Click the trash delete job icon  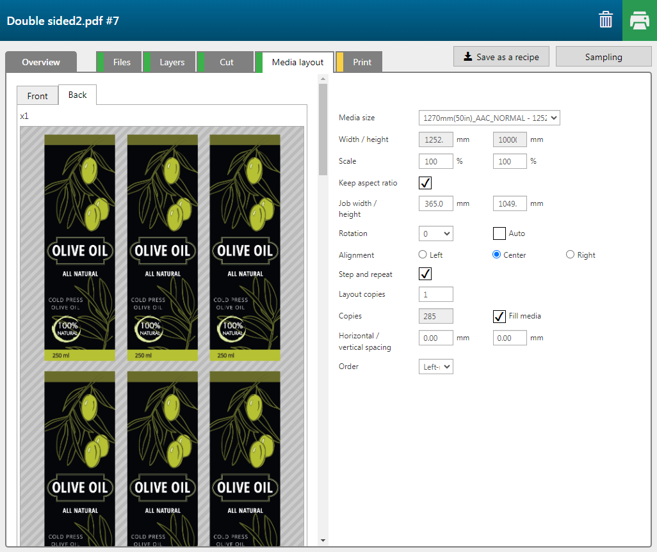pos(605,20)
